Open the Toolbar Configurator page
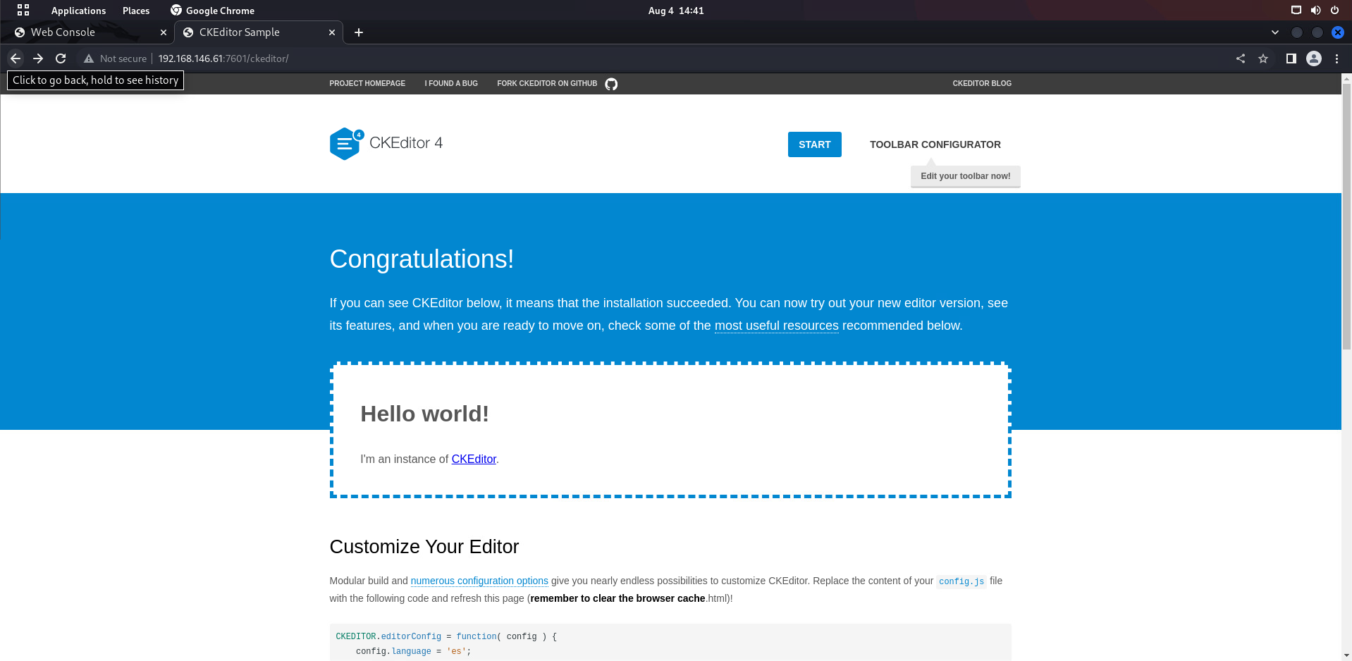 pos(935,144)
